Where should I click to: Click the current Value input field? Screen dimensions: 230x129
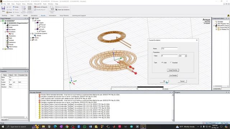[x=169, y=56]
